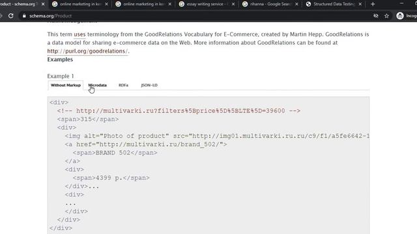Screen dimensions: 417x234
Task: Select the Without Markup example tab
Action: coord(65,85)
